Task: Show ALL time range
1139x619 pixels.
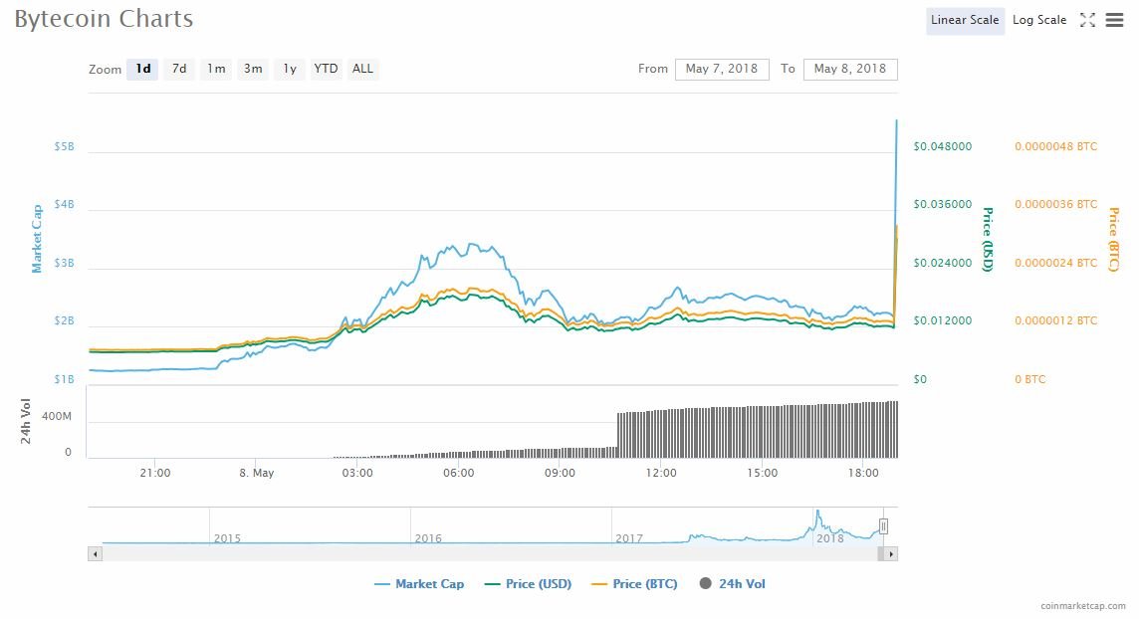Action: pos(362,69)
